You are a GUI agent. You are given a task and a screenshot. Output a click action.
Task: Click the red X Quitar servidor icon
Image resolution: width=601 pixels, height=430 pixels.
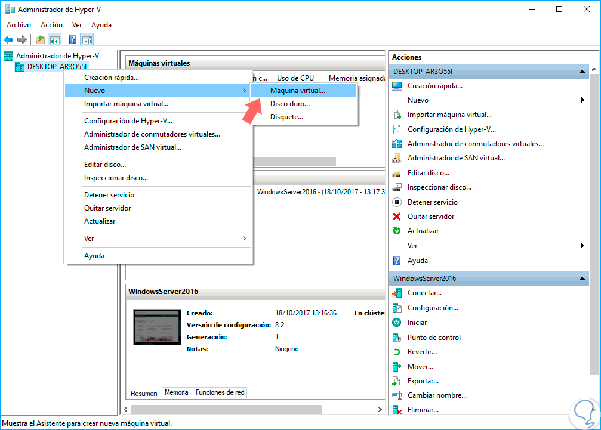point(397,216)
